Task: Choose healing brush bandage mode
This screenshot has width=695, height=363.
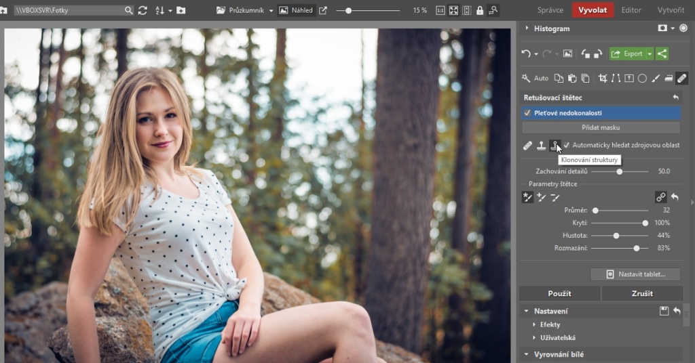Action: (x=527, y=145)
